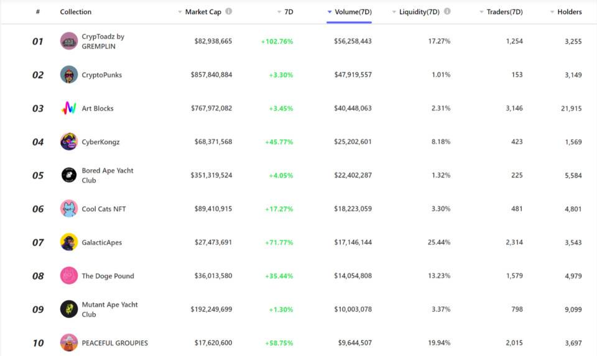Open the Art Blocks collection name
Viewport: 597px width, 356px height.
[98, 108]
